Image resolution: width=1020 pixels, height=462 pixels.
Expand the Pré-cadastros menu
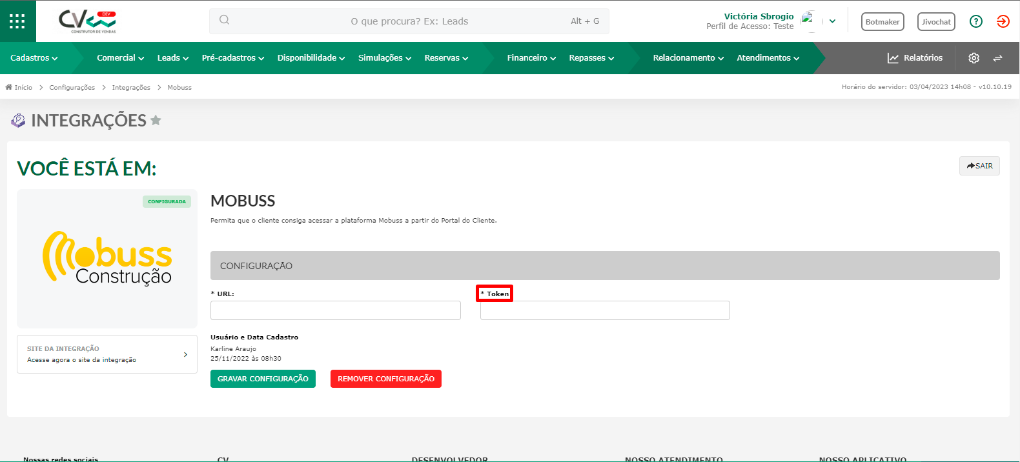tap(233, 58)
